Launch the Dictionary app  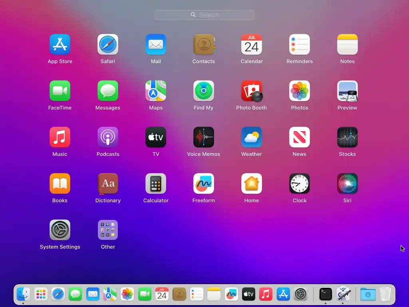(108, 183)
